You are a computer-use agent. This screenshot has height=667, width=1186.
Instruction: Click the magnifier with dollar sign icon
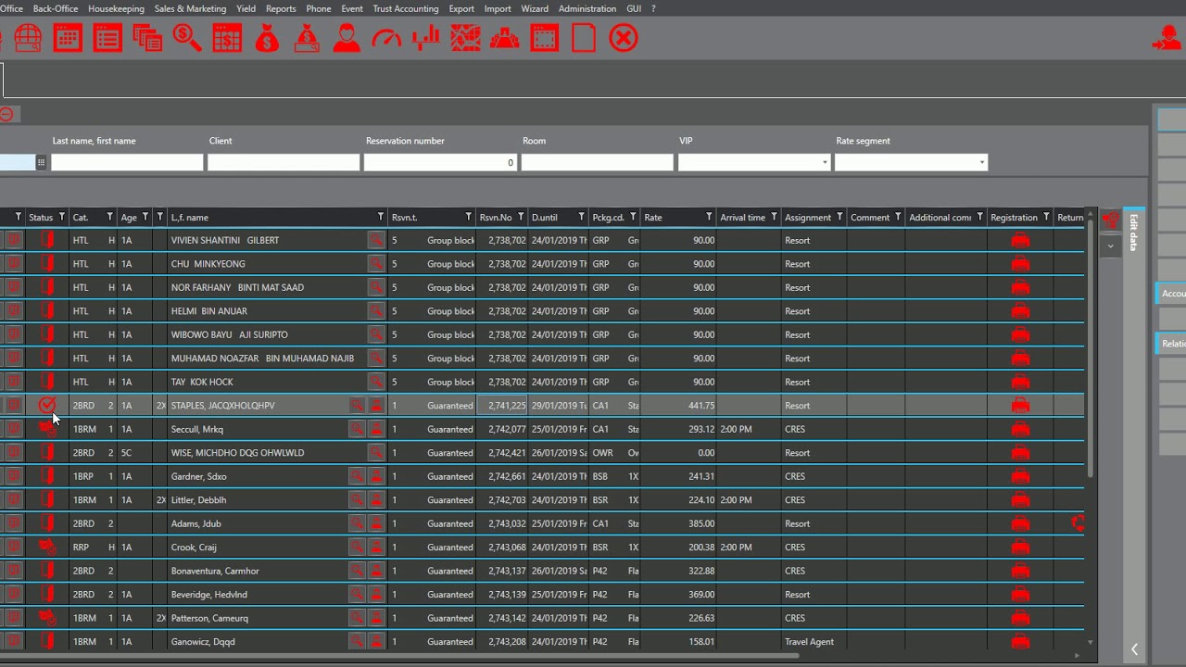187,38
